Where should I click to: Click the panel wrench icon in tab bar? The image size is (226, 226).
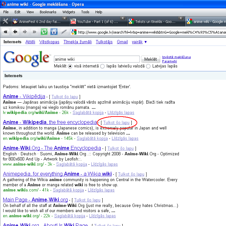click(5, 22)
